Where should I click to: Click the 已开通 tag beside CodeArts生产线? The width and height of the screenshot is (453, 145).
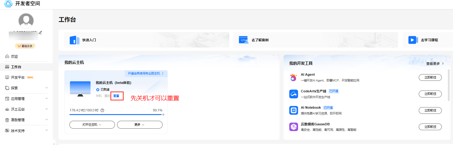[x=334, y=91]
